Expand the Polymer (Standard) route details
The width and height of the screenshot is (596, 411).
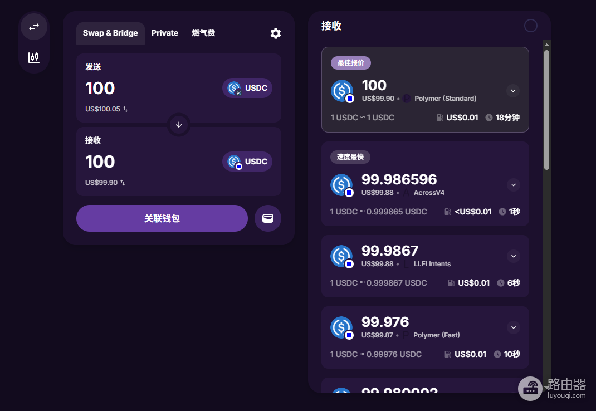click(x=513, y=91)
